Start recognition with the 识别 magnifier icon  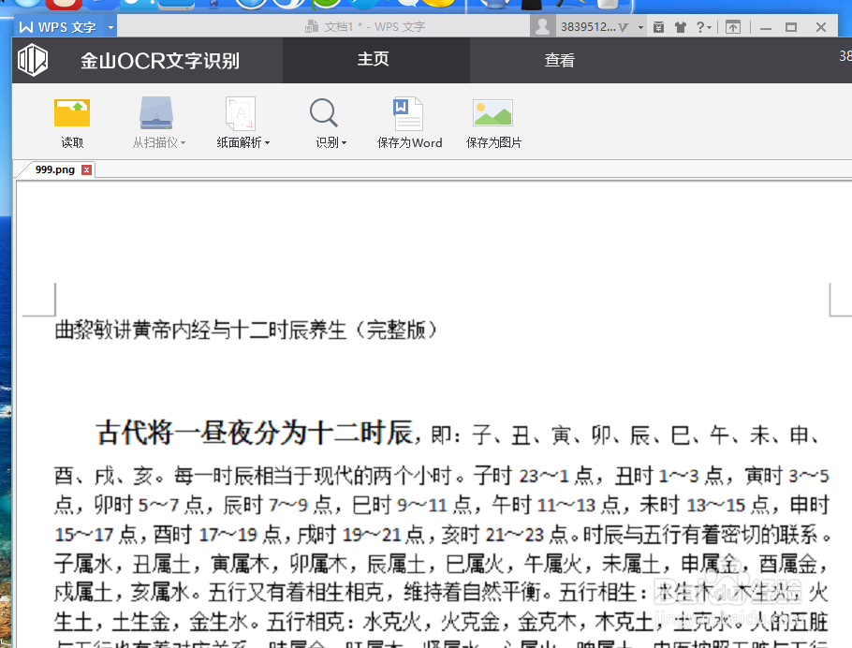[x=323, y=112]
